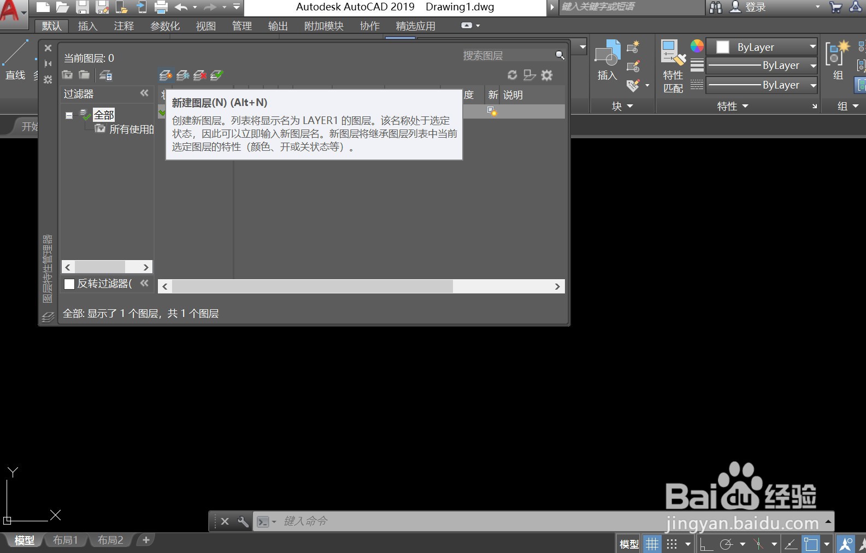Open Object Snap settings dropdown arrow in status bar
This screenshot has height=553, width=866.
(827, 544)
